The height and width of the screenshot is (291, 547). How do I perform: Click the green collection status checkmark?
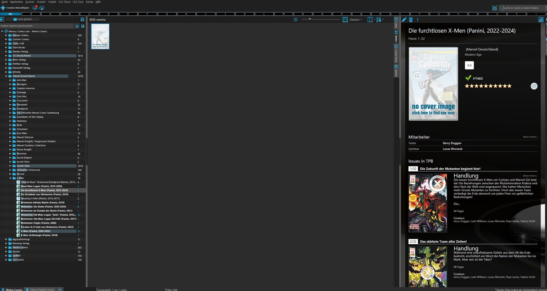click(468, 78)
